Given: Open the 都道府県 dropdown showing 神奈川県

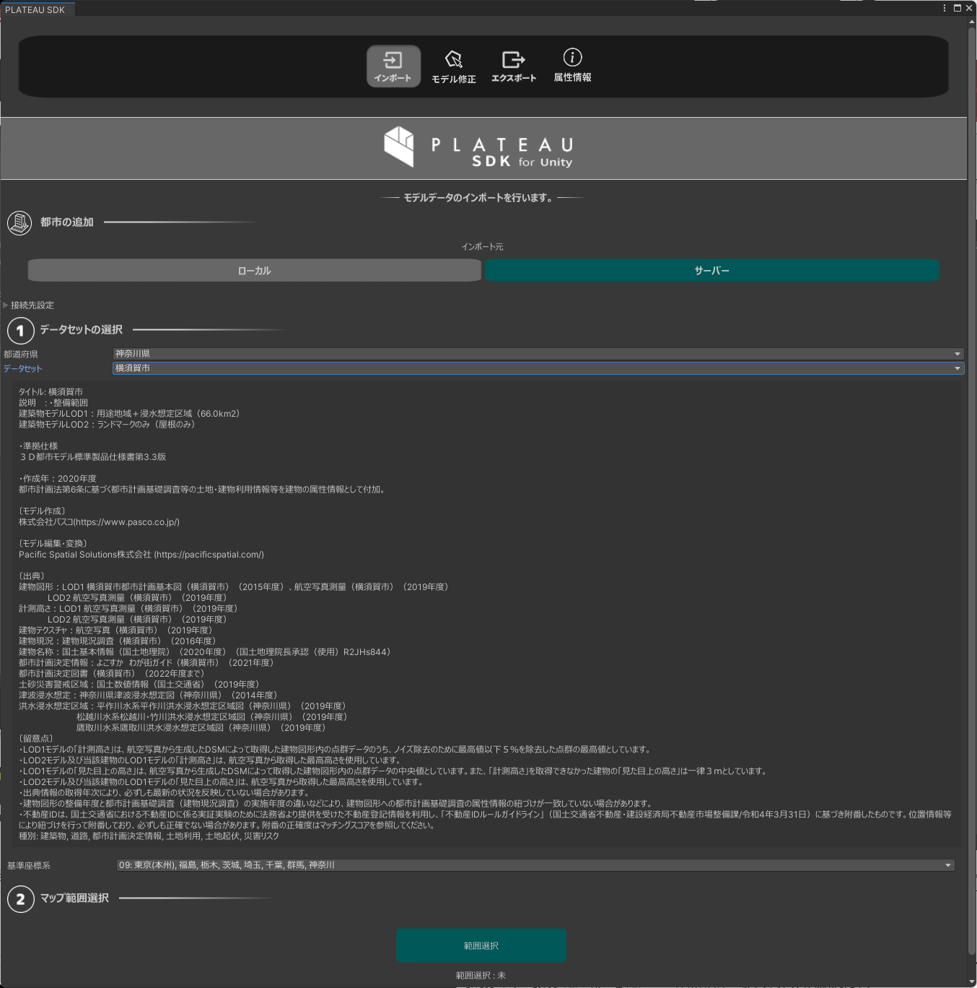Looking at the screenshot, I should (538, 354).
